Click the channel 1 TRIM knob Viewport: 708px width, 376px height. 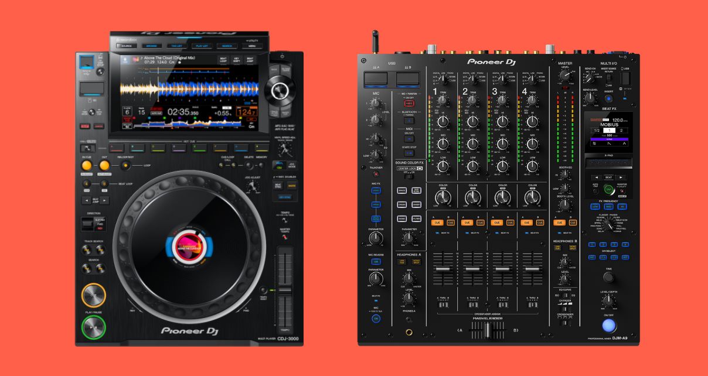443,100
